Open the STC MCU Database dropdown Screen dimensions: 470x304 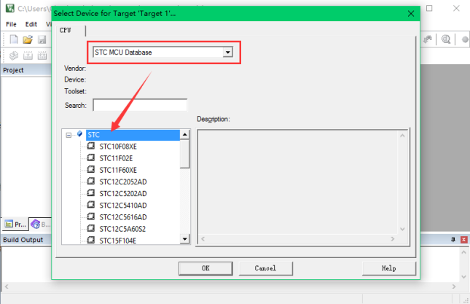[228, 52]
